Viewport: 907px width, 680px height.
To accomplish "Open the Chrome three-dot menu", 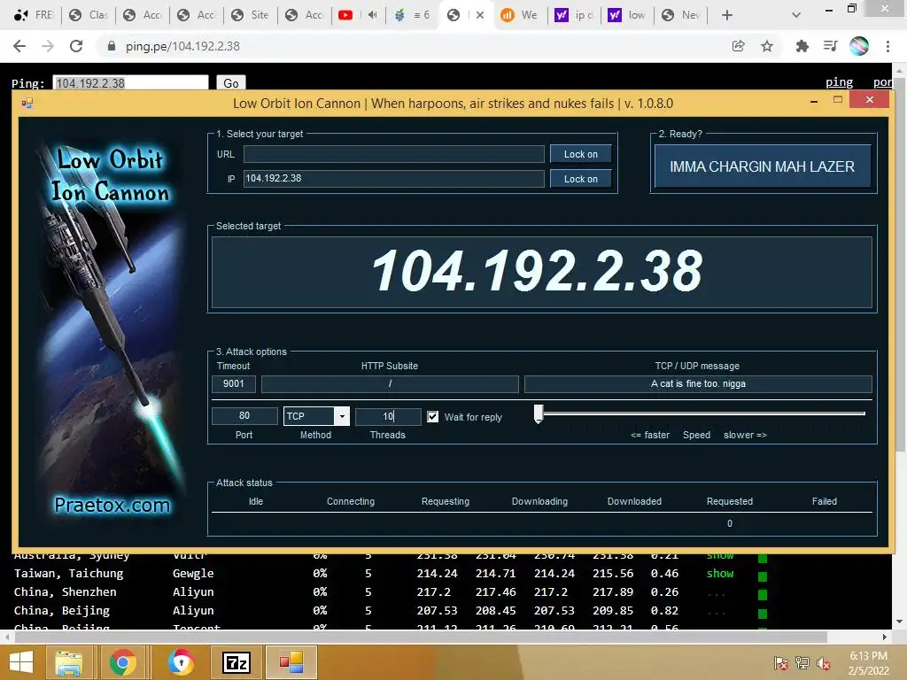I will [888, 46].
